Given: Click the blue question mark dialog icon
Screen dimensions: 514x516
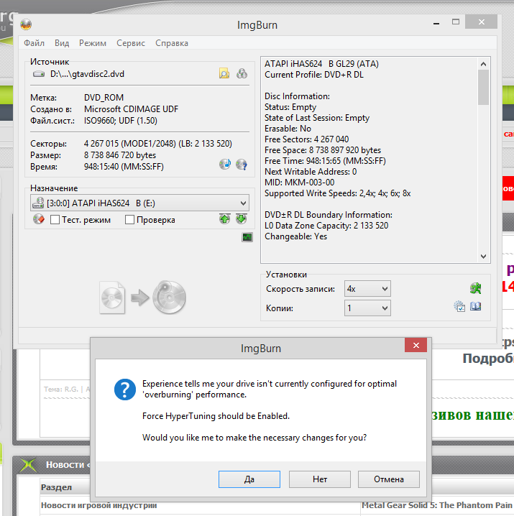Looking at the screenshot, I should (125, 390).
